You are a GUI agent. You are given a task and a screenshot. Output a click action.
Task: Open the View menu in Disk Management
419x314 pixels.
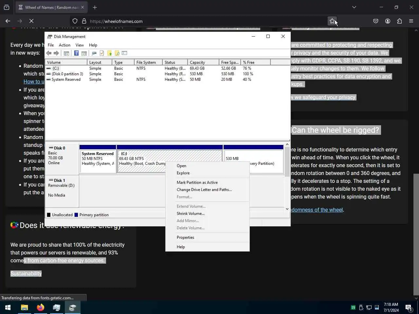pos(80,45)
